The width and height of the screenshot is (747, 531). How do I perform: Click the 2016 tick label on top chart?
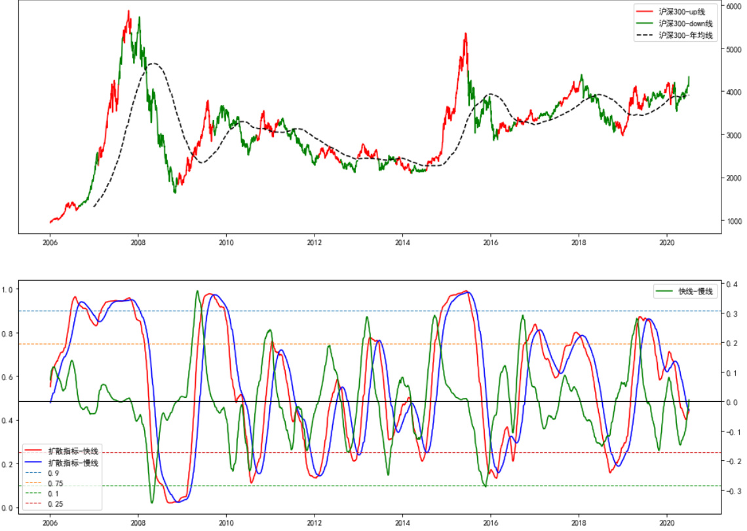tap(490, 241)
